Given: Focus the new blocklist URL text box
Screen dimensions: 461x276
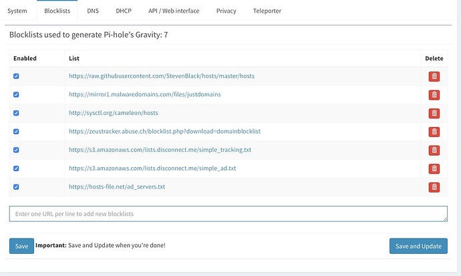Looking at the screenshot, I should point(228,213).
